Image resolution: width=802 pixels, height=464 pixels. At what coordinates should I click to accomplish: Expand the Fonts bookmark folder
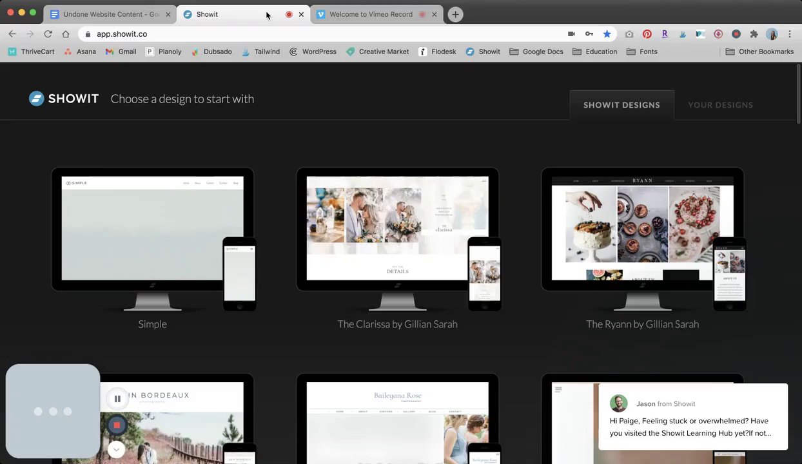(641, 52)
